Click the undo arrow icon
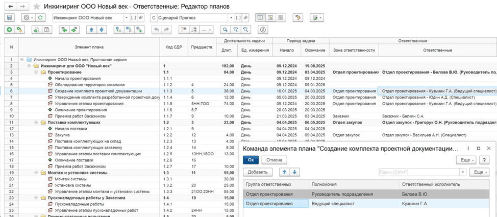This screenshot has height=217, width=497. tap(158, 30)
